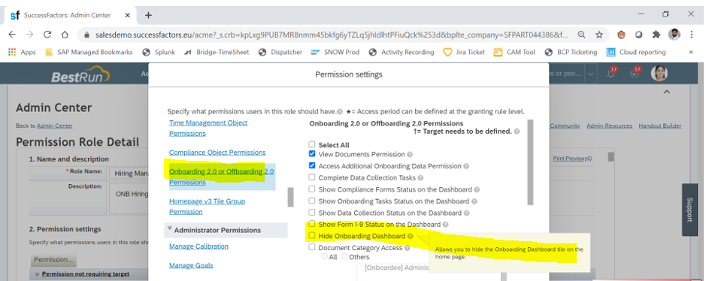Click the Permission... button
The image size is (706, 281).
pos(53,260)
